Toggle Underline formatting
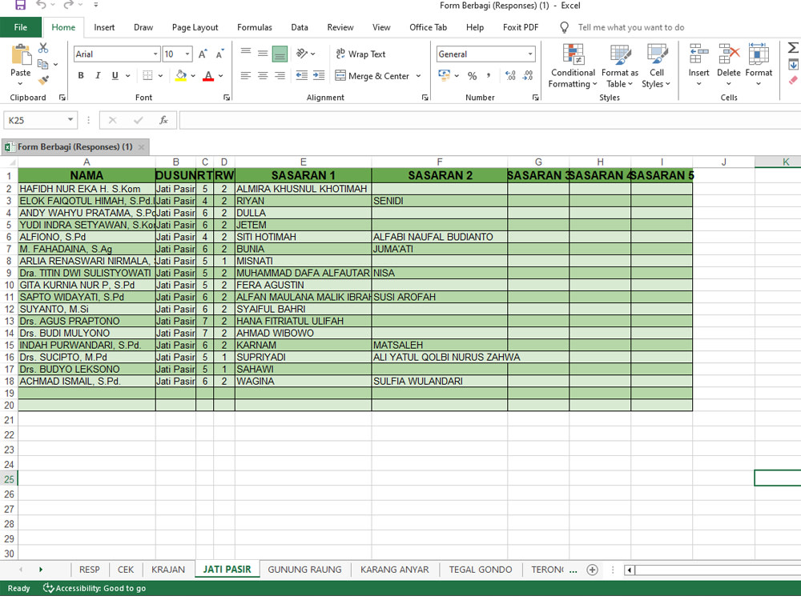Screen dimensions: 801x600 [x=115, y=75]
